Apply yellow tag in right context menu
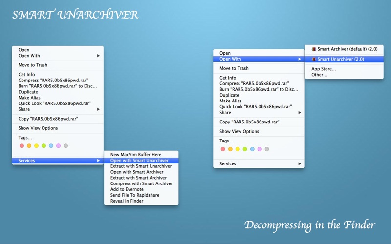 tap(238, 149)
